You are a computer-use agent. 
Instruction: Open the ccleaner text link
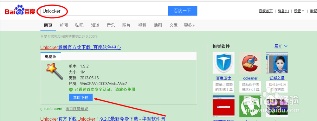click(250, 78)
